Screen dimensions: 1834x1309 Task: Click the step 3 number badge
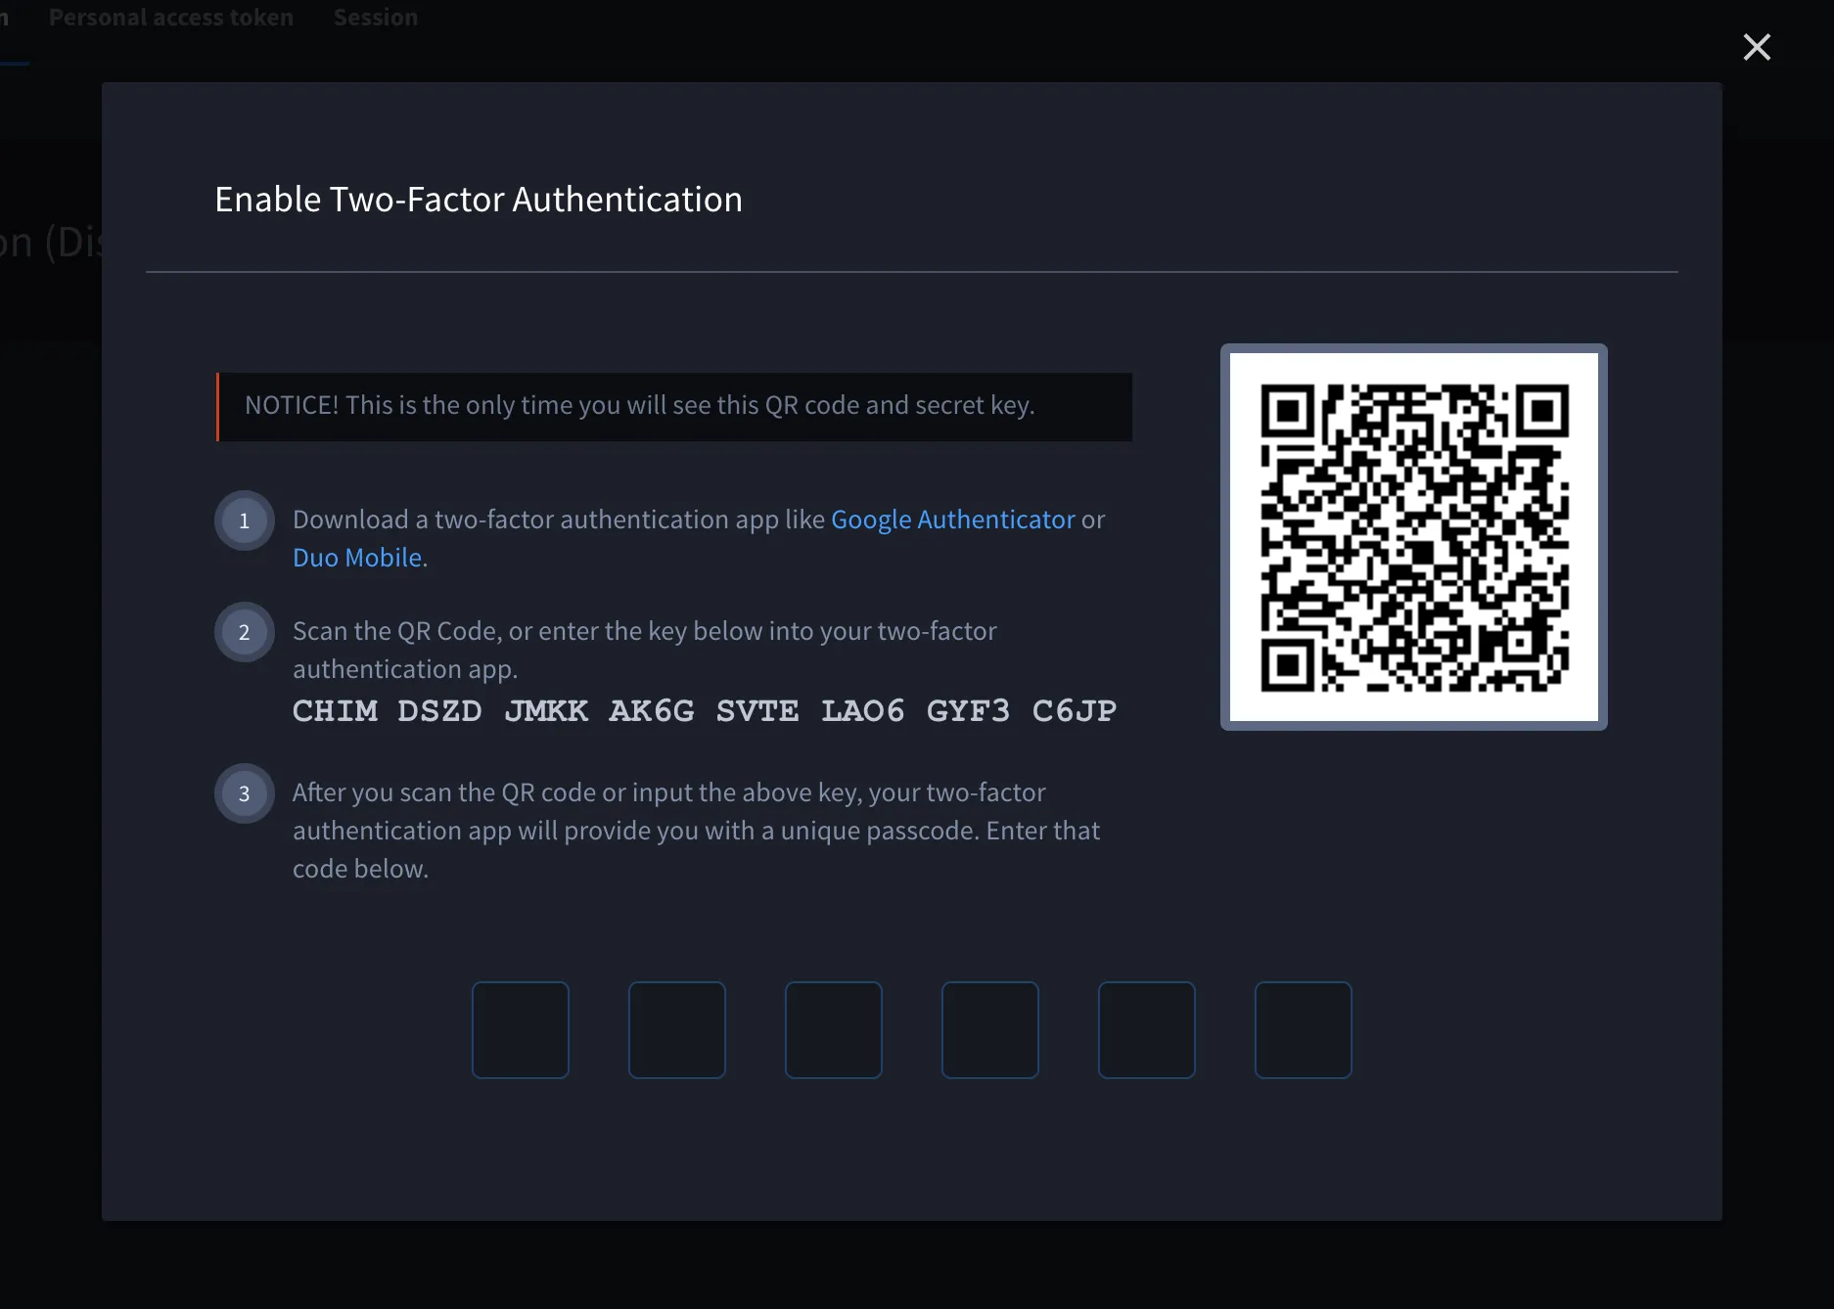pos(245,793)
